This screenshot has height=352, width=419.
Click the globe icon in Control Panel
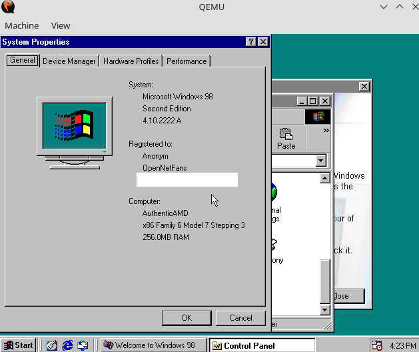point(274,192)
